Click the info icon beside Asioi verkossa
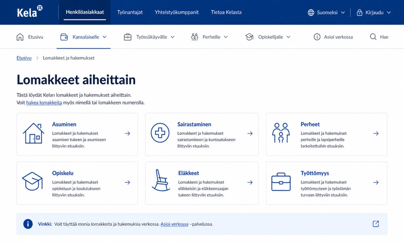404x242 pixels. 317,37
